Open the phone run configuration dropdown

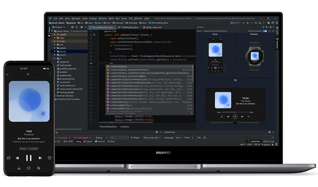coord(235,23)
